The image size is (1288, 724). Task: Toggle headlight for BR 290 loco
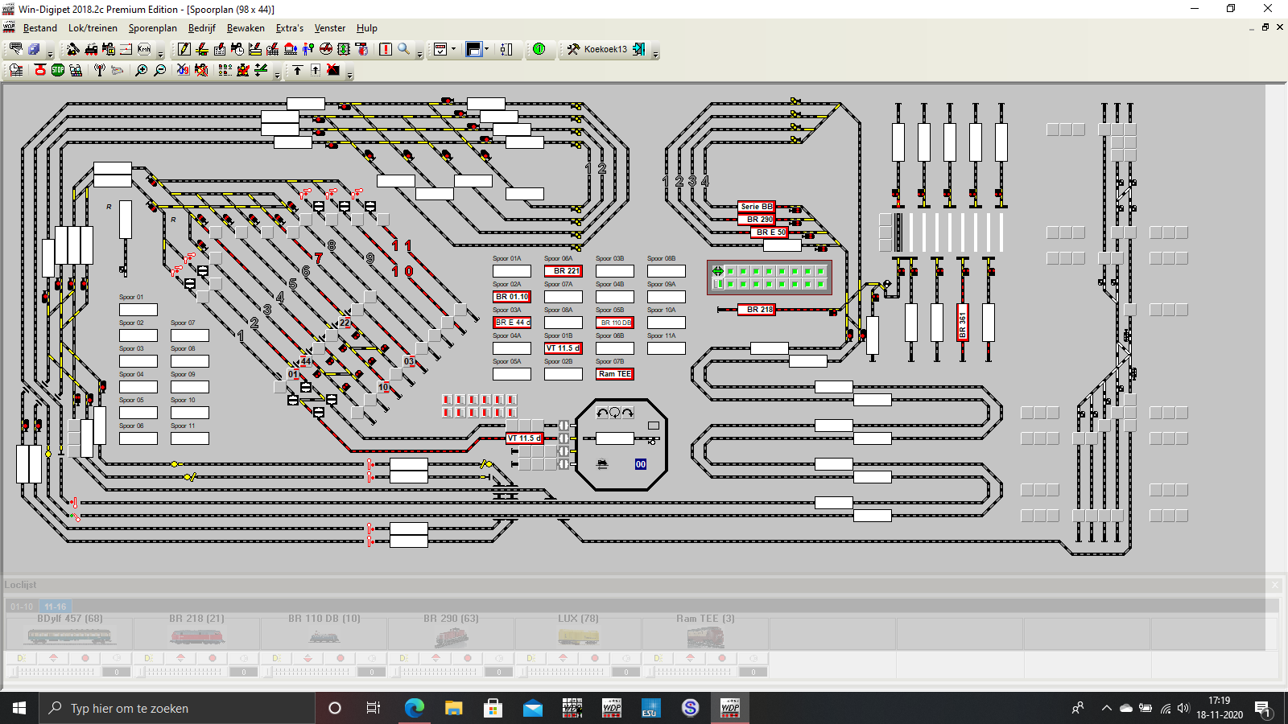coord(403,658)
